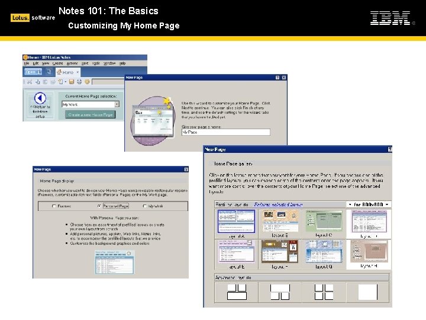Click the 'Customizing My Home Page' slide subtitle
Viewport: 426px width, 320px height.
click(x=124, y=25)
